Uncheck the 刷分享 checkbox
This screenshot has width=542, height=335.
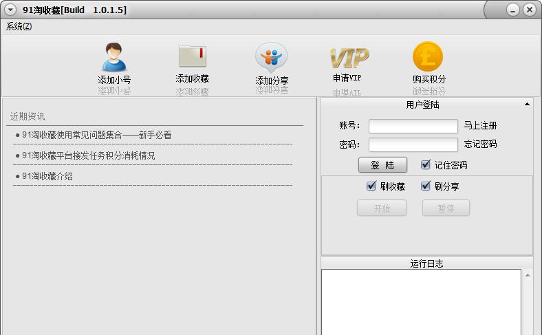click(426, 186)
